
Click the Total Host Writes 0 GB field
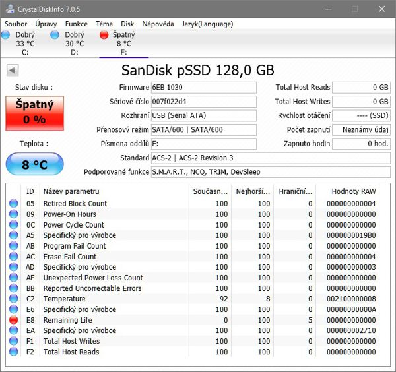tap(361, 102)
